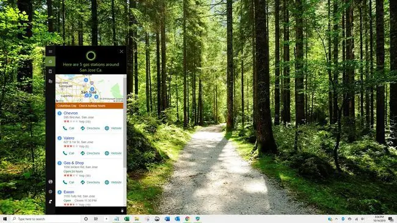
Task: Open the Windows Start menu
Action: 5,219
